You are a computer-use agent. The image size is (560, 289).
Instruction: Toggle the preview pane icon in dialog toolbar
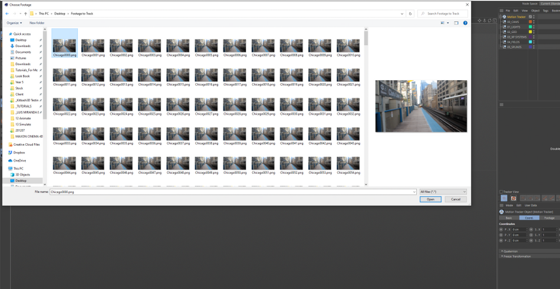pos(456,23)
